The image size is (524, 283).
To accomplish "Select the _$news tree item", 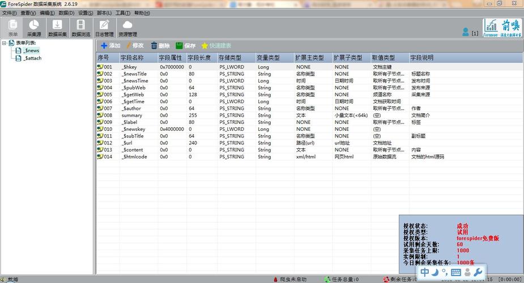I will [31, 50].
